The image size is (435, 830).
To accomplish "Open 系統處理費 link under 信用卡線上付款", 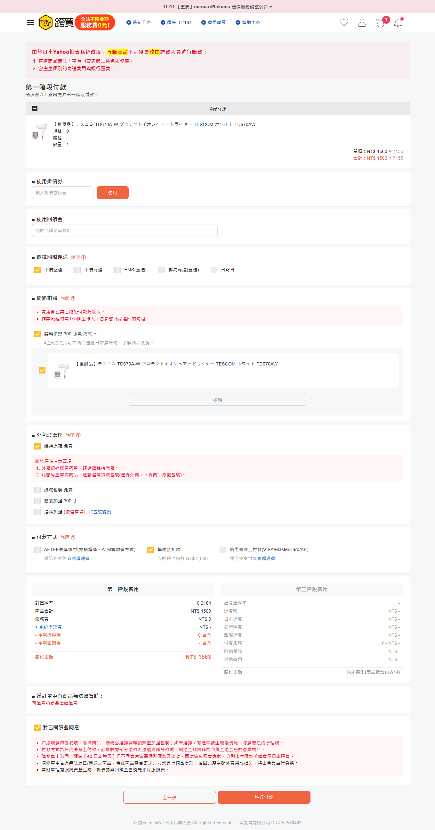I will 264,558.
